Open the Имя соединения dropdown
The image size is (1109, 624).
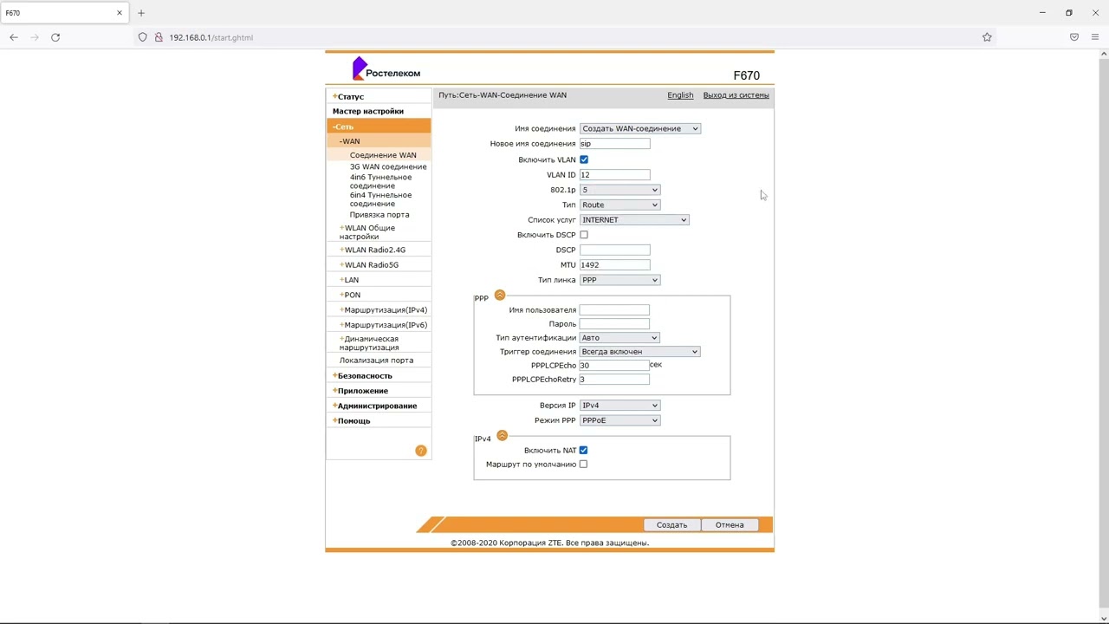tap(639, 129)
